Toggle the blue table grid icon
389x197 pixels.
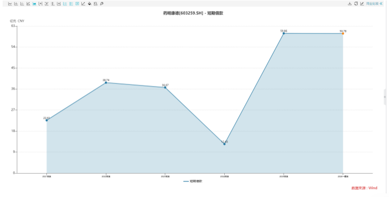click(77, 4)
